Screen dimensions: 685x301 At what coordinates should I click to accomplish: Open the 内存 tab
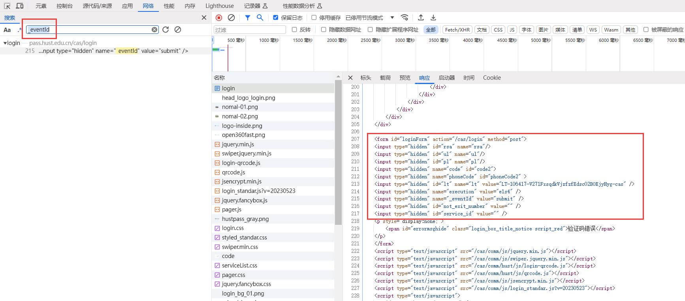coord(190,6)
